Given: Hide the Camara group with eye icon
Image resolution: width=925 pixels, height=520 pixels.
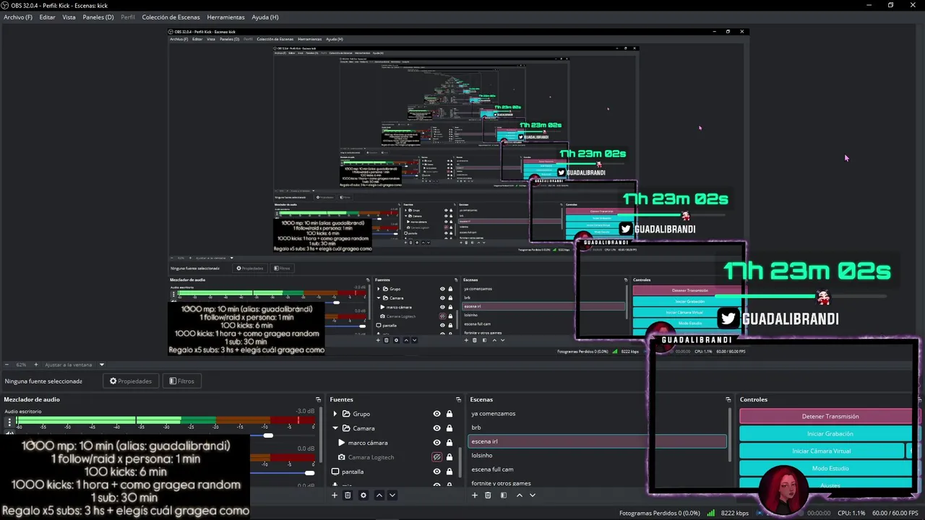Looking at the screenshot, I should click(x=436, y=428).
